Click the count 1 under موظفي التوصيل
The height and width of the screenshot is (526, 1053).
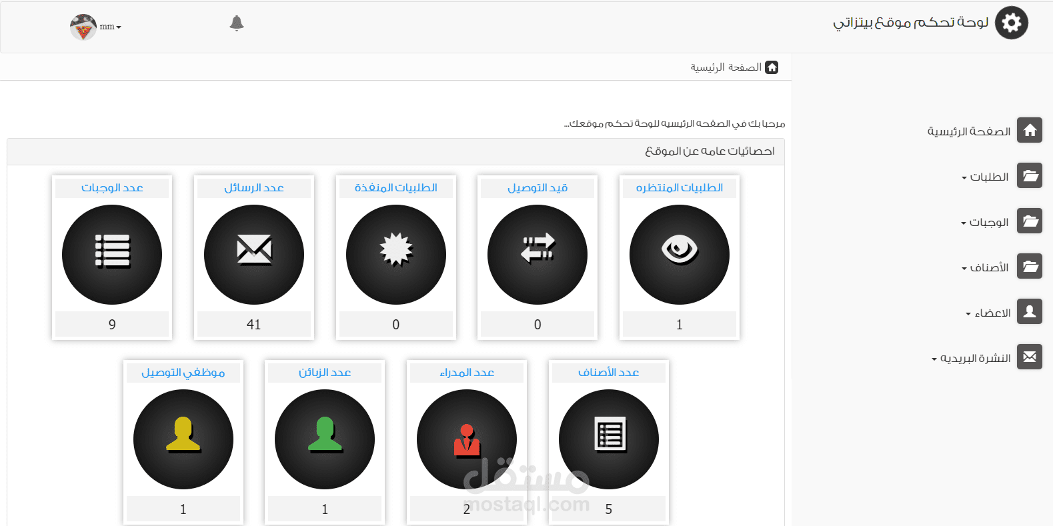[x=183, y=509]
